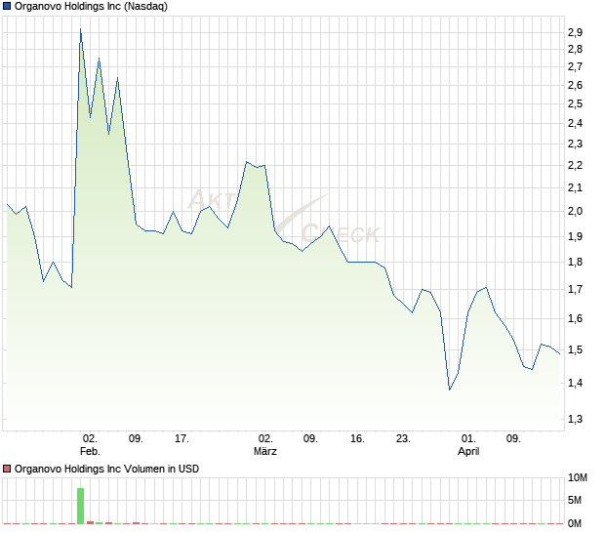The height and width of the screenshot is (533, 605).
Task: Click the 'Organovo Holdings Inc Volumen in USD' label
Action: (106, 469)
